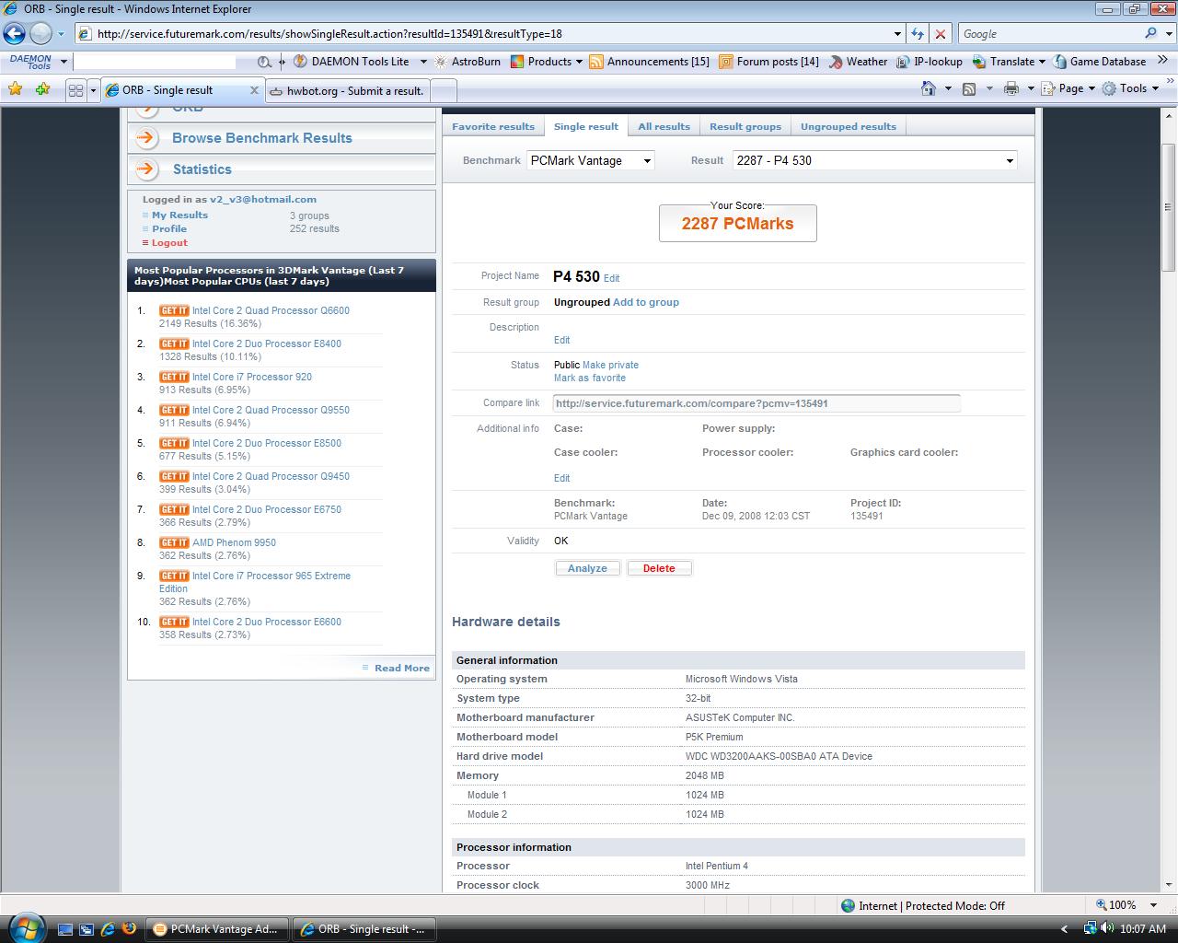Click the Compare link URL field
The image size is (1178, 943).
pos(756,403)
